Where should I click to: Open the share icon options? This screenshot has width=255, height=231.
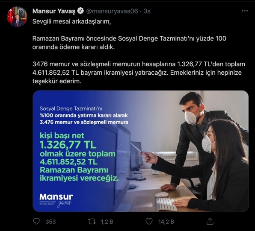coord(210,222)
